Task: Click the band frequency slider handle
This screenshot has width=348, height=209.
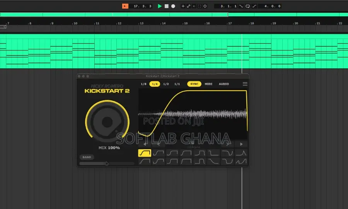Action: [107, 163]
